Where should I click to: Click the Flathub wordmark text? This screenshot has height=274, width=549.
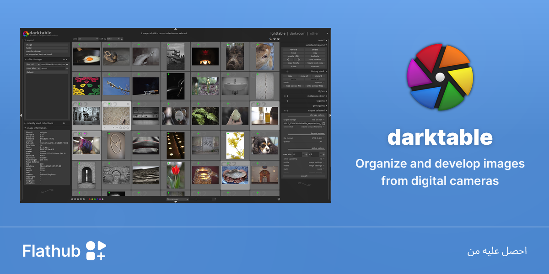coord(51,251)
